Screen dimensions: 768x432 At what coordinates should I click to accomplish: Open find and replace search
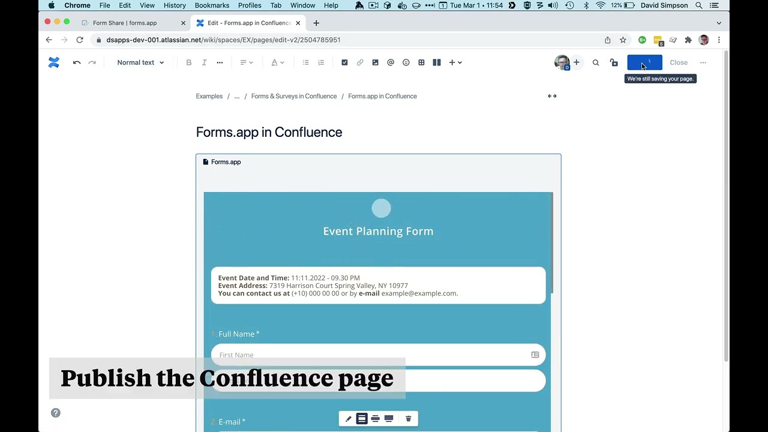click(x=596, y=62)
